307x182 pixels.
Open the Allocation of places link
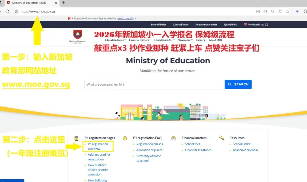(x=150, y=150)
